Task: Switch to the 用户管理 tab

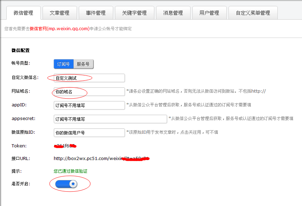Action: pos(209,13)
